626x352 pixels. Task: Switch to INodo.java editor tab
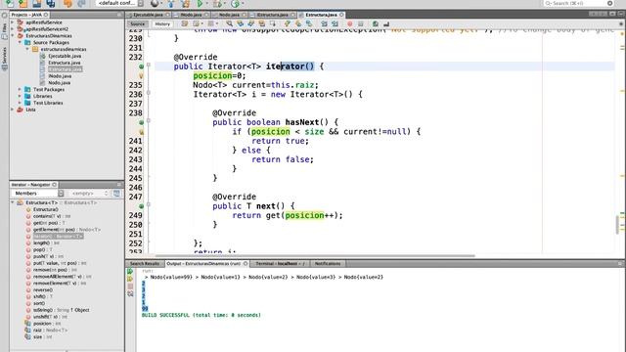pyautogui.click(x=192, y=15)
